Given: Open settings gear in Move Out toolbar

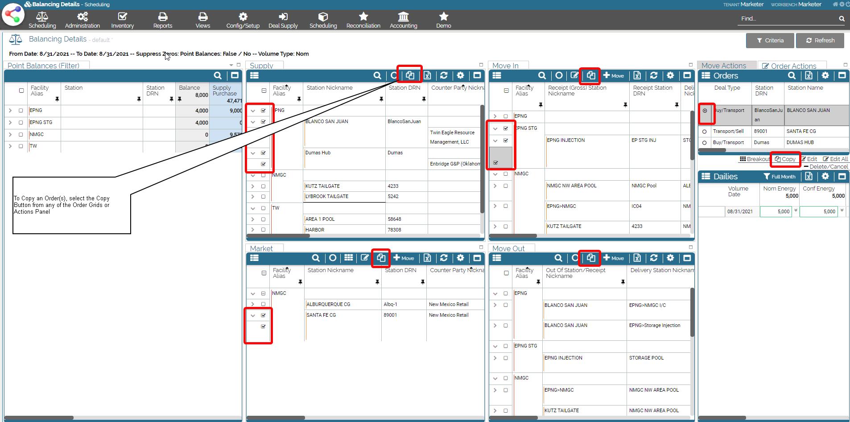Looking at the screenshot, I should click(670, 258).
